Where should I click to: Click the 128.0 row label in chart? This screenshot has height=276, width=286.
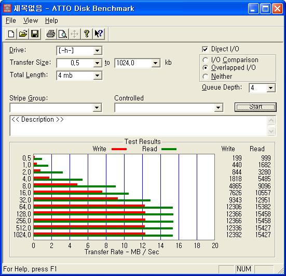click(x=24, y=214)
